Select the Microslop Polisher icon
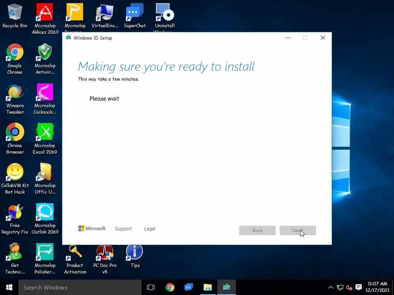 45,259
